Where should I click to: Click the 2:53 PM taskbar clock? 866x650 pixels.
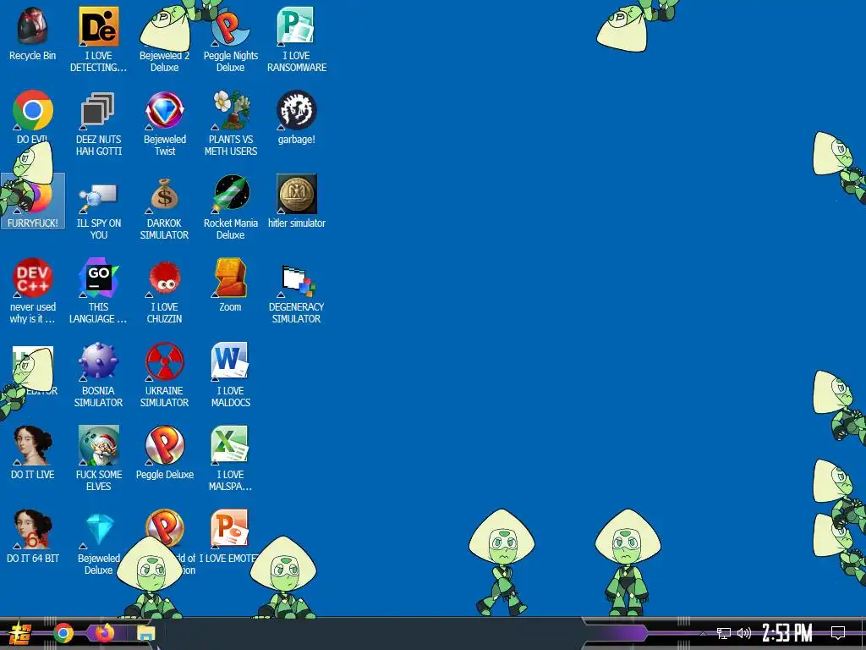tap(787, 633)
